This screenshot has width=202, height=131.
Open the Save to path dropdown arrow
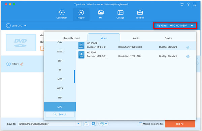point(78,124)
